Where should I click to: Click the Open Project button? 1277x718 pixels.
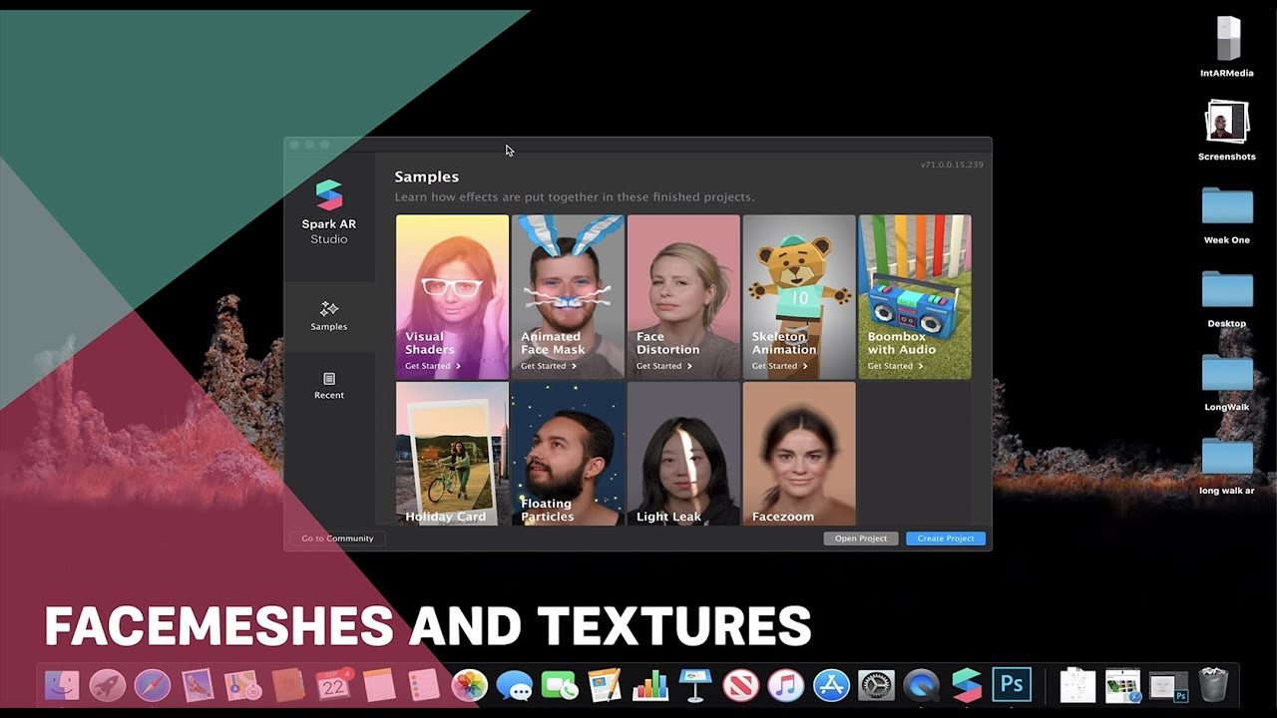point(861,538)
